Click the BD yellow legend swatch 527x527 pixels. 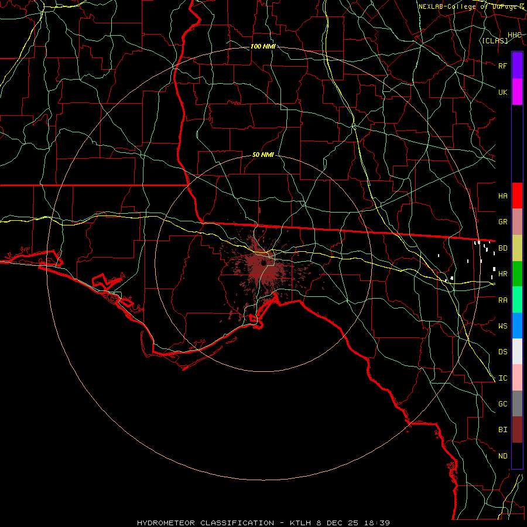517,248
